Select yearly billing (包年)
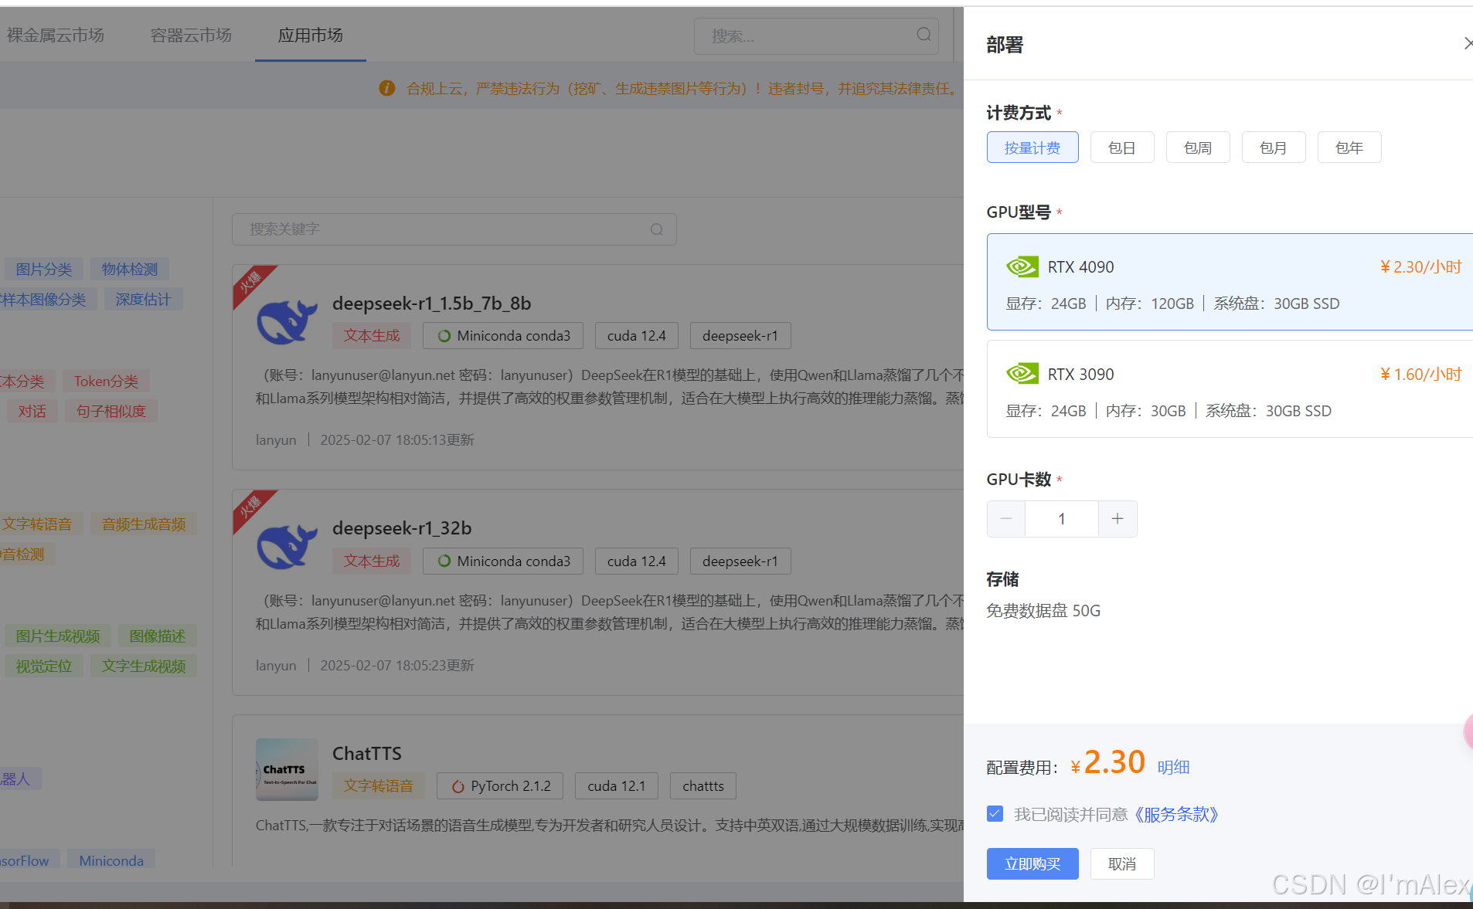This screenshot has height=909, width=1473. [x=1349, y=148]
